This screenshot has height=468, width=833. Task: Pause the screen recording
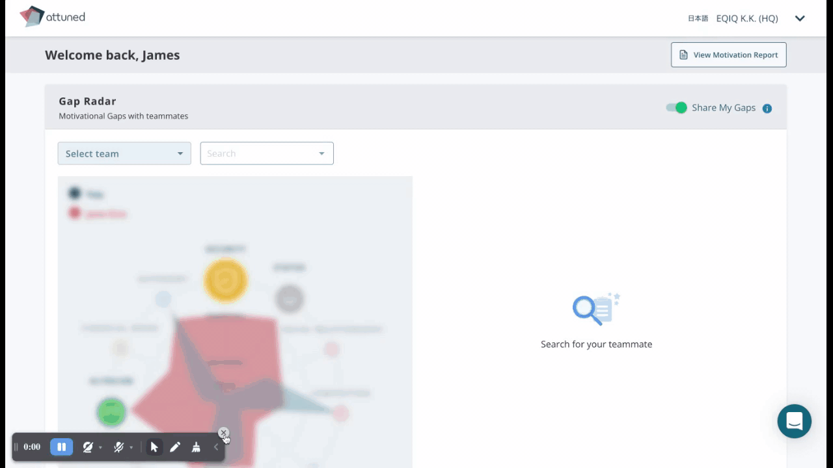[61, 447]
